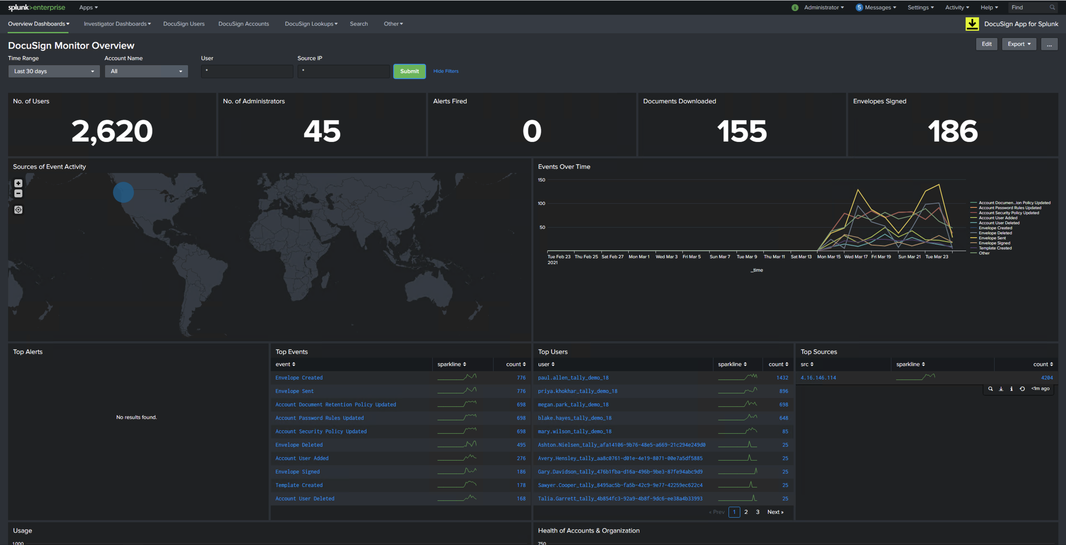Expand the Export dropdown button
This screenshot has height=545, width=1066.
tap(1019, 44)
